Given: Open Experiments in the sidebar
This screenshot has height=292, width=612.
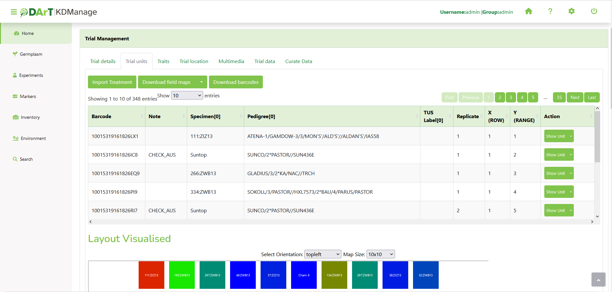Looking at the screenshot, I should [x=31, y=75].
